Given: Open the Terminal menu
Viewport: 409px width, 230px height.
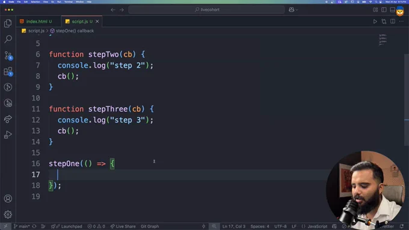Looking at the screenshot, I should [69, 2].
